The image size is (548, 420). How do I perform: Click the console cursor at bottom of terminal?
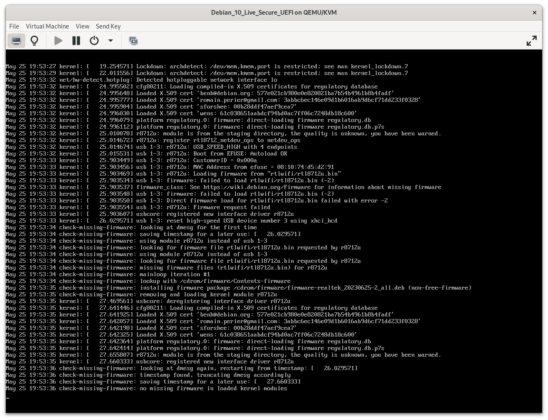[8, 398]
